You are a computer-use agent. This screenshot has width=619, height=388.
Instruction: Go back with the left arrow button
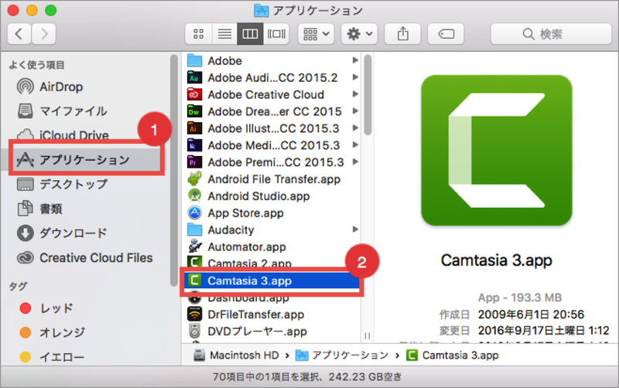19,34
